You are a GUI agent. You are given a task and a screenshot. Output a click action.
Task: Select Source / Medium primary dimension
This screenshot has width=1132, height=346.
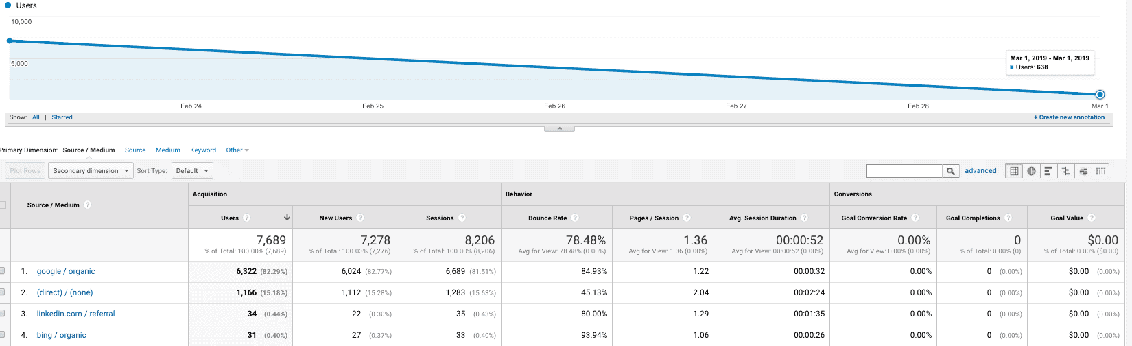[x=89, y=150]
